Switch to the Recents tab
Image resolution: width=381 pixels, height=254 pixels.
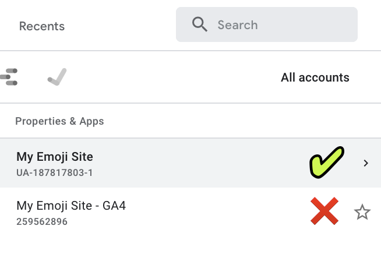click(42, 26)
